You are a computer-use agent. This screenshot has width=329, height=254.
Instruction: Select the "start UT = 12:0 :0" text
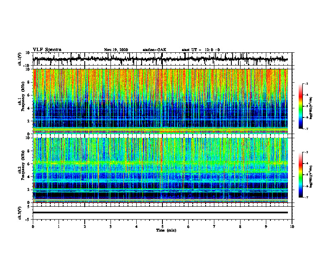[201, 50]
